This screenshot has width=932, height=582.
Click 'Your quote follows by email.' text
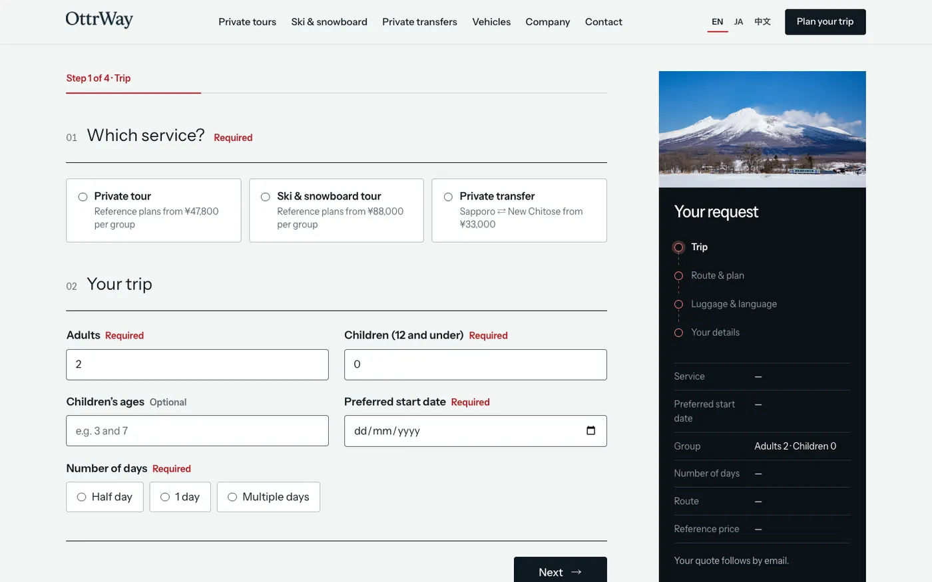[731, 561]
